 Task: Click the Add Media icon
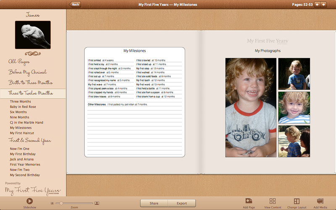[x=320, y=201]
